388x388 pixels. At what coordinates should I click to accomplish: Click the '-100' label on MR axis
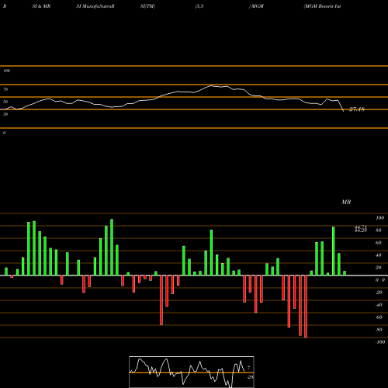tap(380, 342)
